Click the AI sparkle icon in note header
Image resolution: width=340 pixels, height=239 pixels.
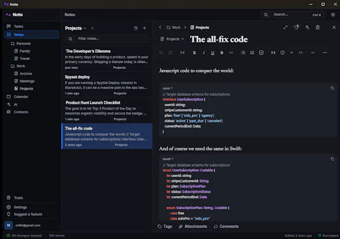tap(307, 27)
